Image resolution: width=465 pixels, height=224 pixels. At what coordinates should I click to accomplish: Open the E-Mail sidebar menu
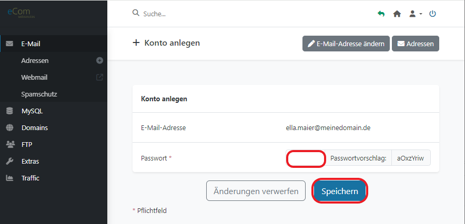click(x=31, y=44)
